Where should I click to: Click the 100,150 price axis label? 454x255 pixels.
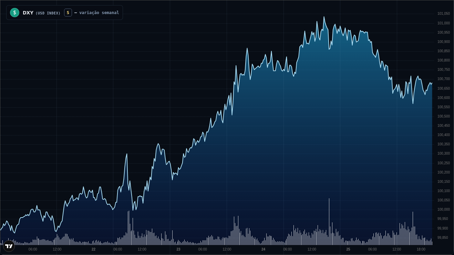444,181
